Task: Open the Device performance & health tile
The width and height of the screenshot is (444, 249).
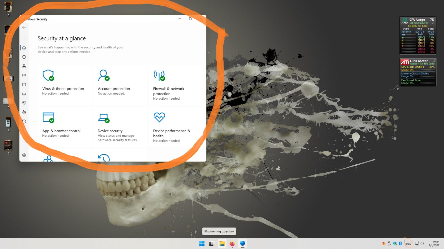Action: click(x=175, y=128)
